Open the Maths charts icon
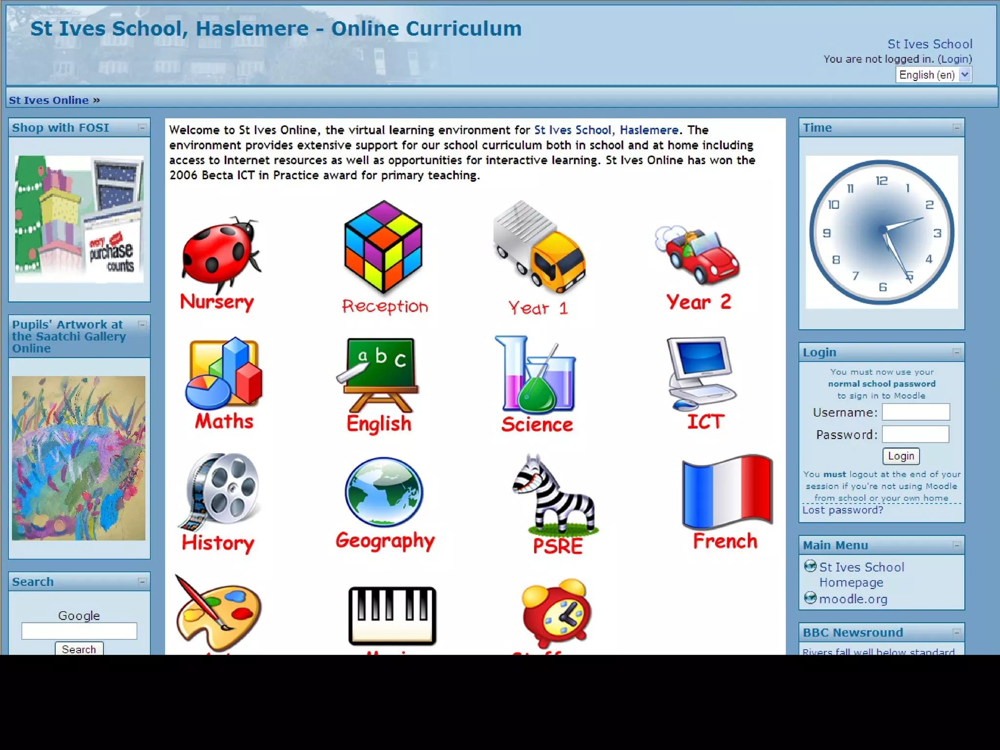Image resolution: width=1000 pixels, height=750 pixels. (x=224, y=374)
